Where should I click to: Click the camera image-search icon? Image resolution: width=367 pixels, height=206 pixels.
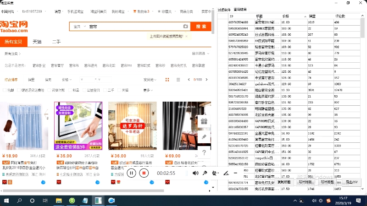pos(185,27)
